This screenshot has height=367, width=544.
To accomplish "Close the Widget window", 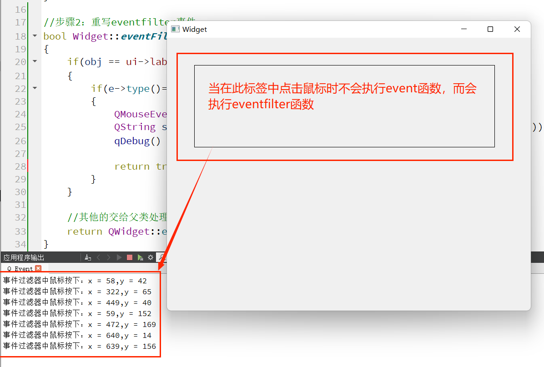I will 517,29.
